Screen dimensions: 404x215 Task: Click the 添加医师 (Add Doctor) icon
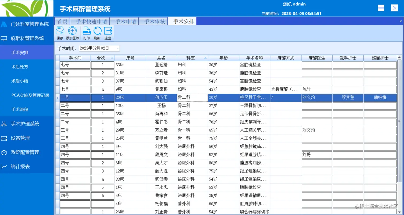pos(72,33)
